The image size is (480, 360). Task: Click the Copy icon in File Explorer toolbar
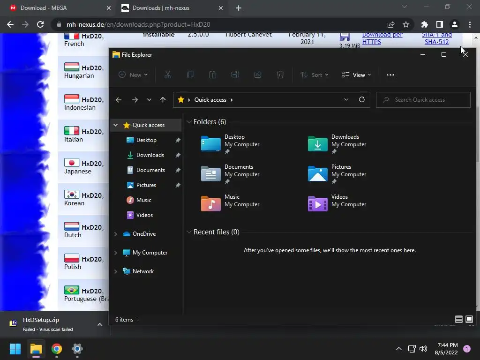click(190, 75)
